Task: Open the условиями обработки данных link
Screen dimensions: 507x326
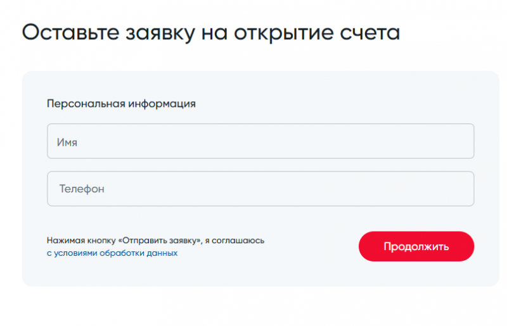Action: tap(112, 253)
